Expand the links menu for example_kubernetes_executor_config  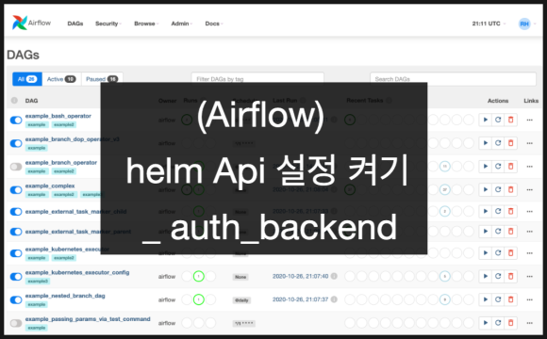(x=530, y=276)
